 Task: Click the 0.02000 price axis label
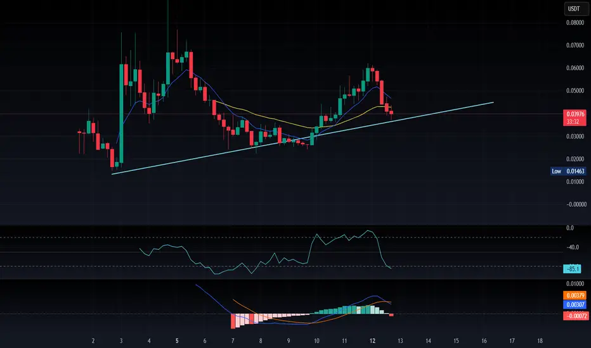click(x=575, y=159)
